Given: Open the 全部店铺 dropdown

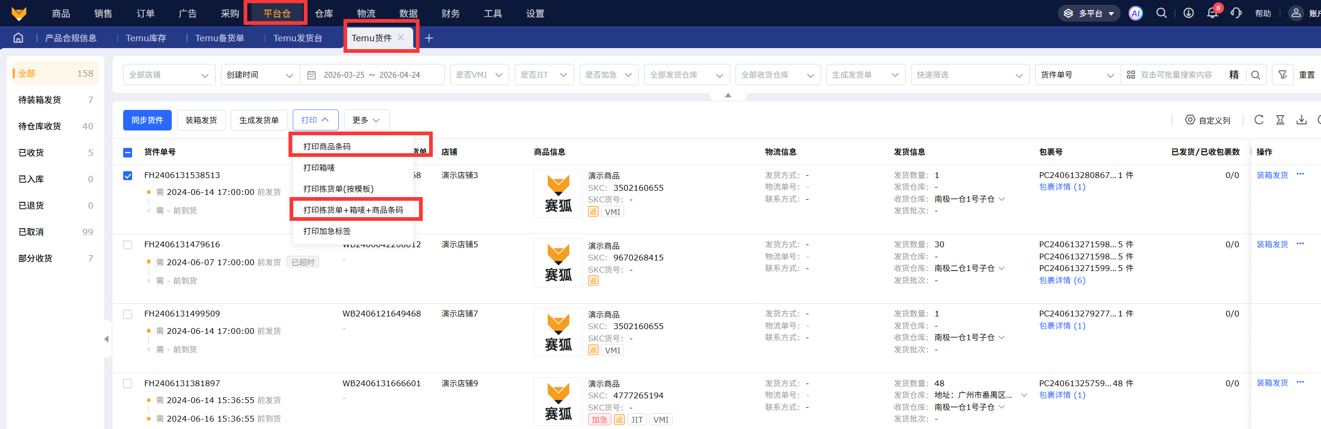Looking at the screenshot, I should click(x=169, y=75).
